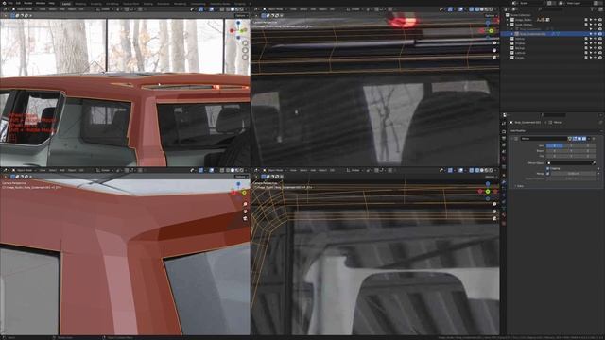Click zoom magnifier gizmo in top-left viewport
The width and height of the screenshot is (605, 340).
pyautogui.click(x=245, y=42)
